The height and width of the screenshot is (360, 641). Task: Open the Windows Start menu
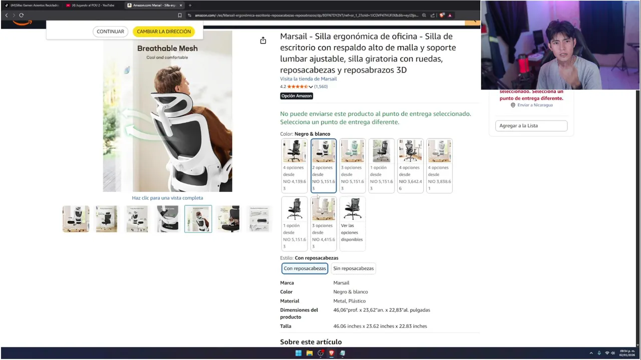(298, 353)
